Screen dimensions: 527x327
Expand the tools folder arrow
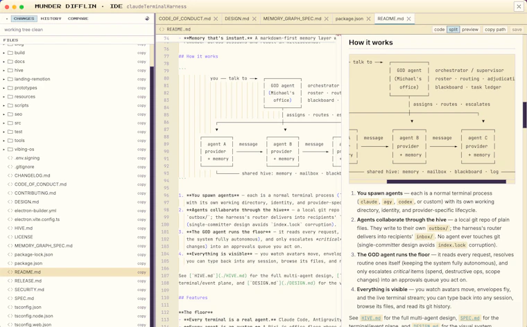[3, 141]
